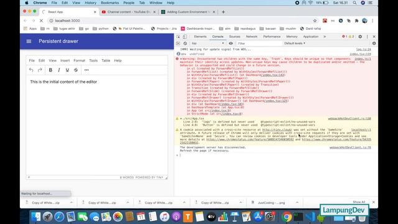Bookmark this page star icon
Image resolution: width=398 pixels, height=224 pixels.
315,21
